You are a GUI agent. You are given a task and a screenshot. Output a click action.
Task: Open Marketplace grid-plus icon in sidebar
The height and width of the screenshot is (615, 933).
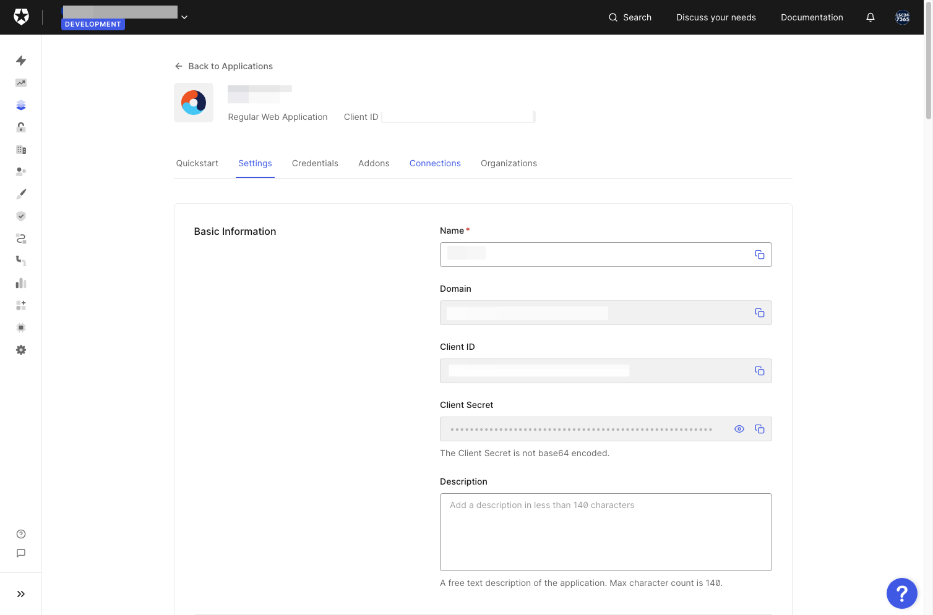pyautogui.click(x=21, y=305)
